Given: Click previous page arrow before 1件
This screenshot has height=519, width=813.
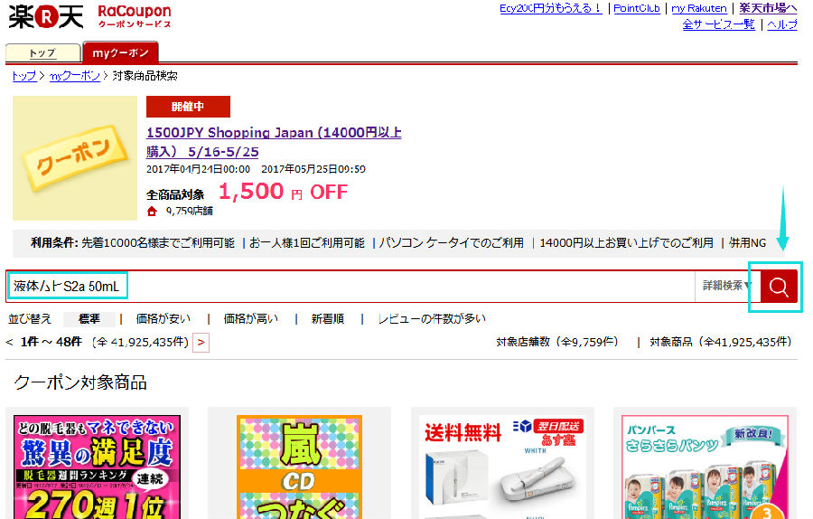Looking at the screenshot, I should (x=9, y=342).
